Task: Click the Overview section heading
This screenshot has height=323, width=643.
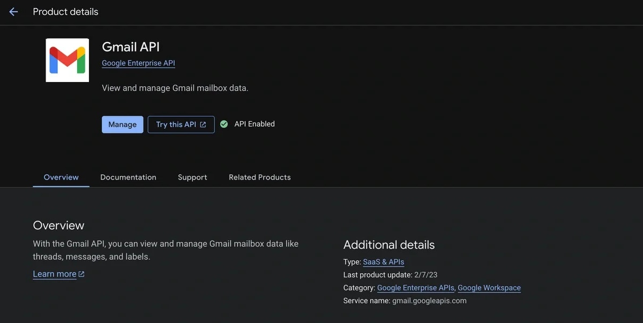Action: pos(58,225)
